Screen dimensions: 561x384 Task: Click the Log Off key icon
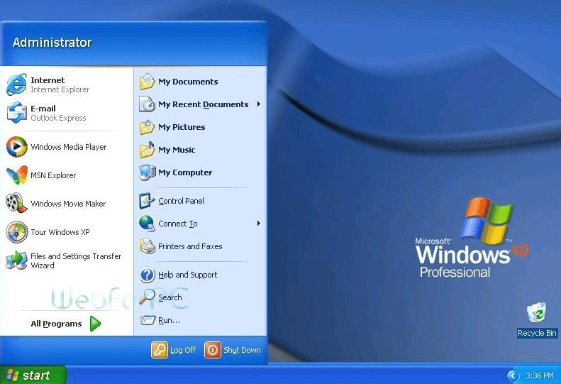click(x=159, y=350)
